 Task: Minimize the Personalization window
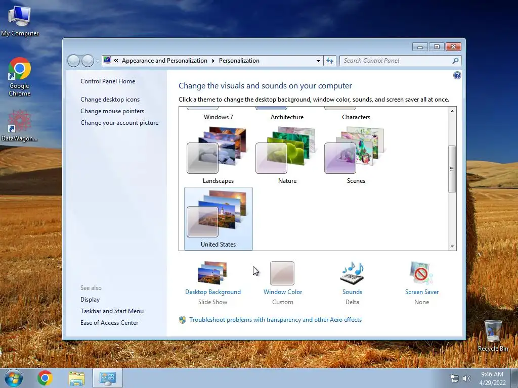pyautogui.click(x=420, y=47)
